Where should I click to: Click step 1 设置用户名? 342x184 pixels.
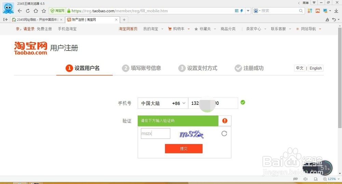click(83, 68)
